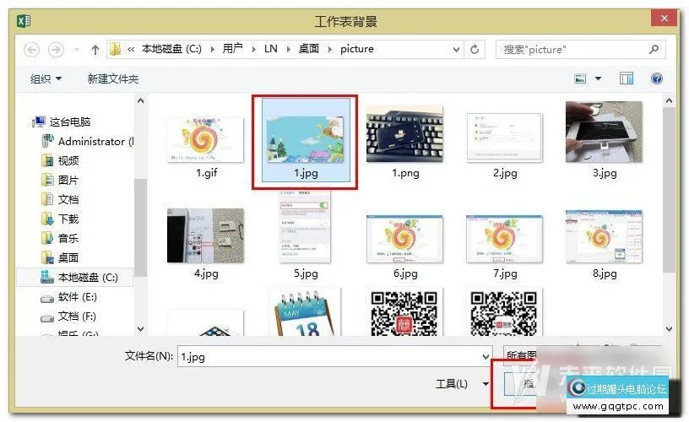The image size is (689, 422).
Task: Click the 新建文件夹 button
Action: 113,78
